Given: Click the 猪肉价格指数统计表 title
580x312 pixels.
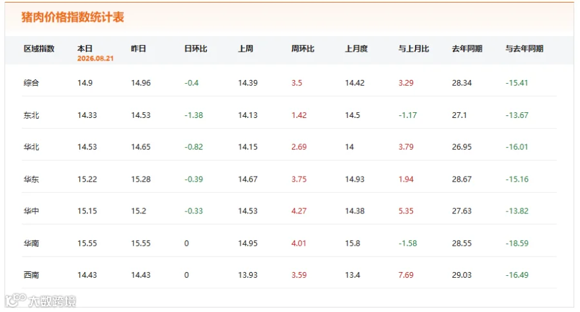Looking at the screenshot, I should 72,17.
